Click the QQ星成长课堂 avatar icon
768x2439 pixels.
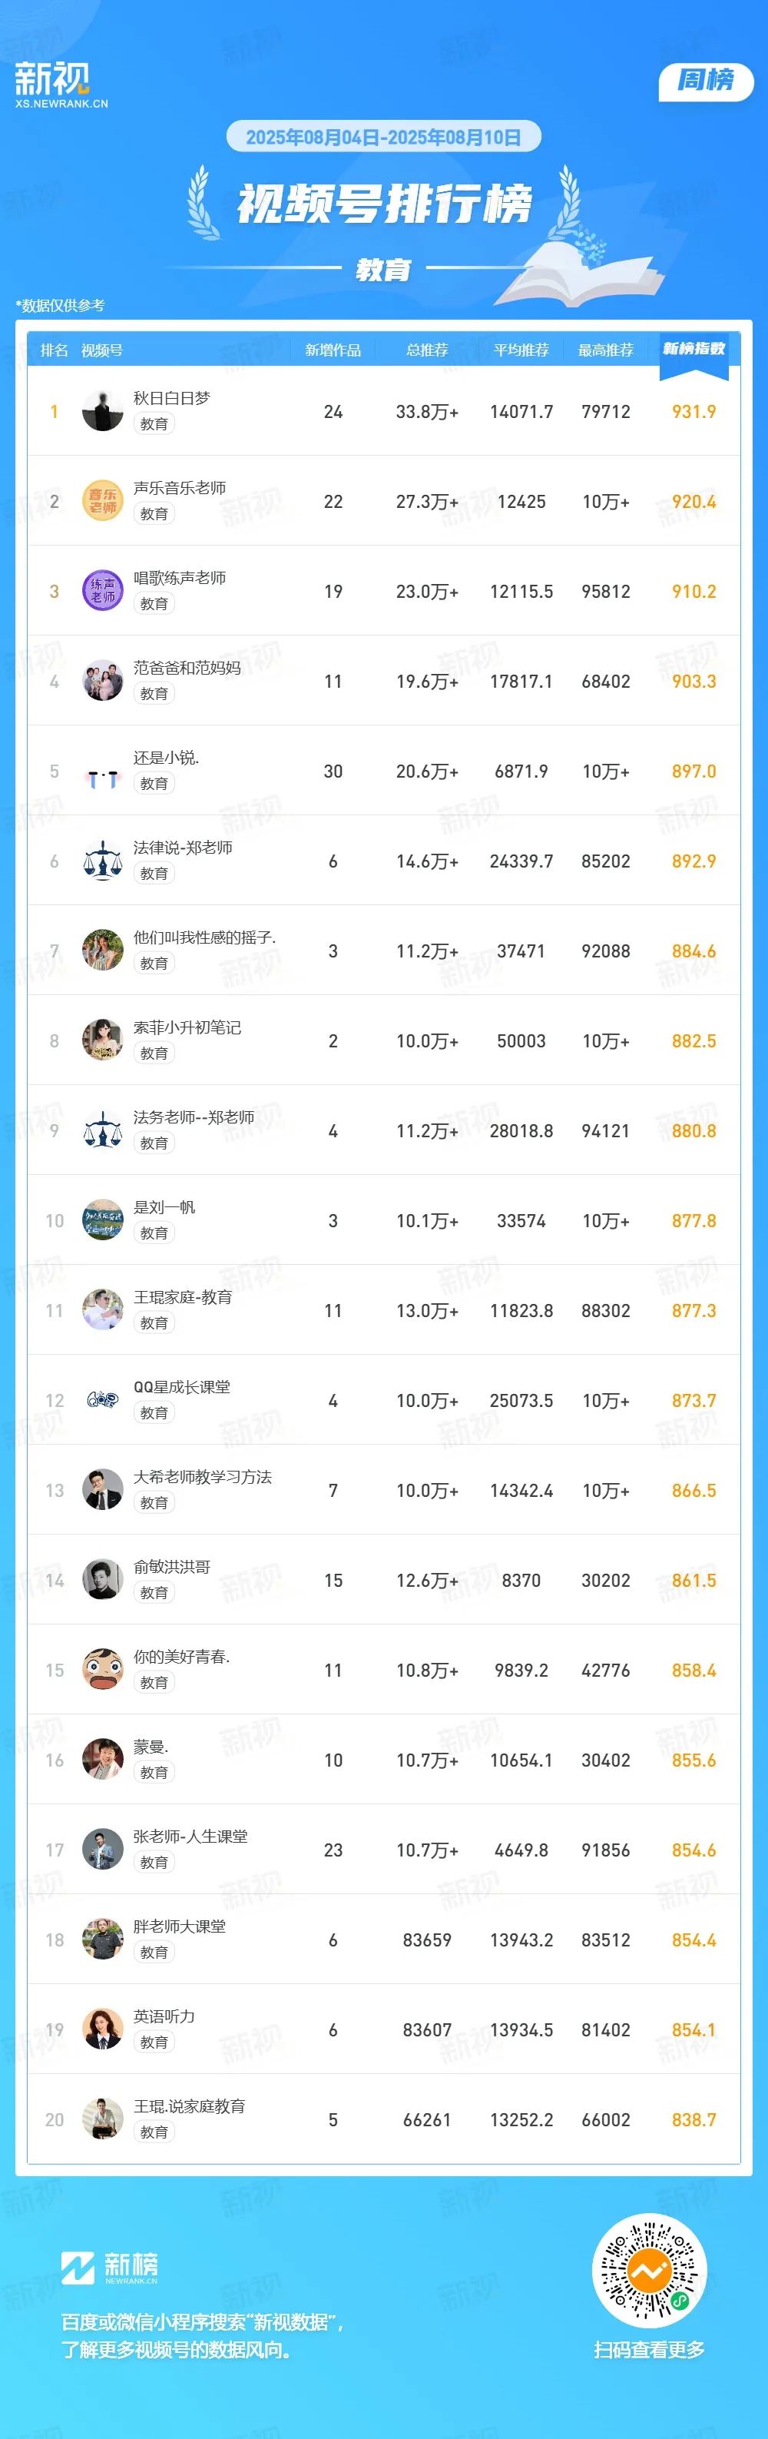click(x=102, y=1400)
